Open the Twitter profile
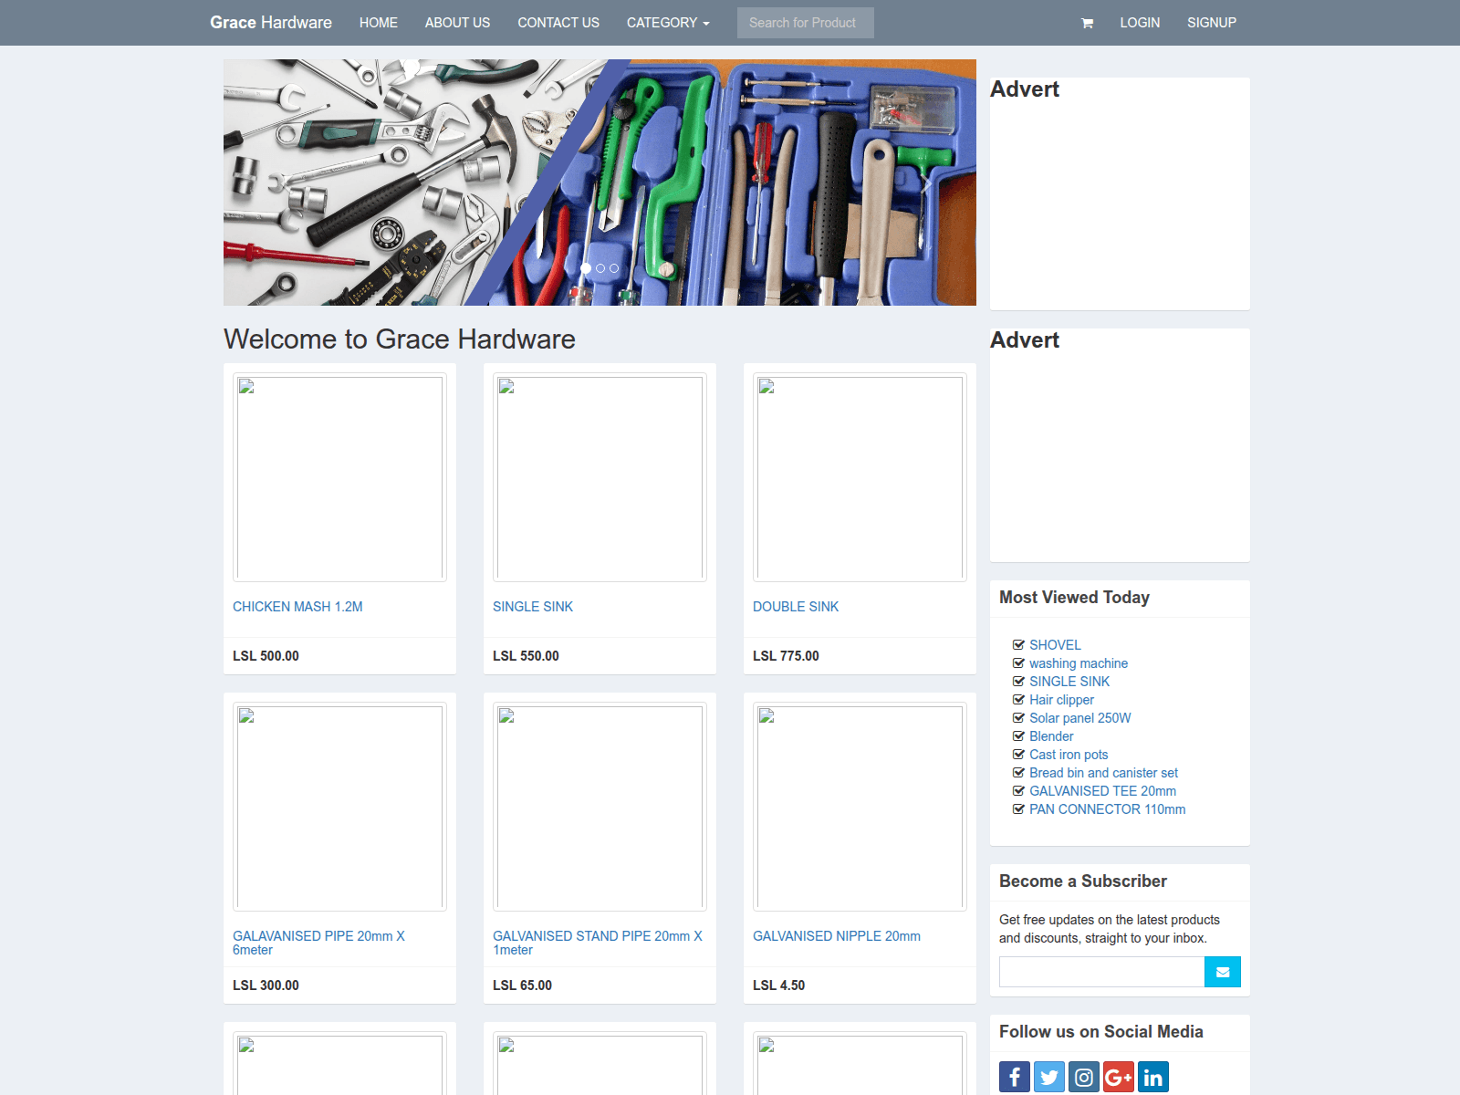The width and height of the screenshot is (1460, 1095). (1048, 1077)
